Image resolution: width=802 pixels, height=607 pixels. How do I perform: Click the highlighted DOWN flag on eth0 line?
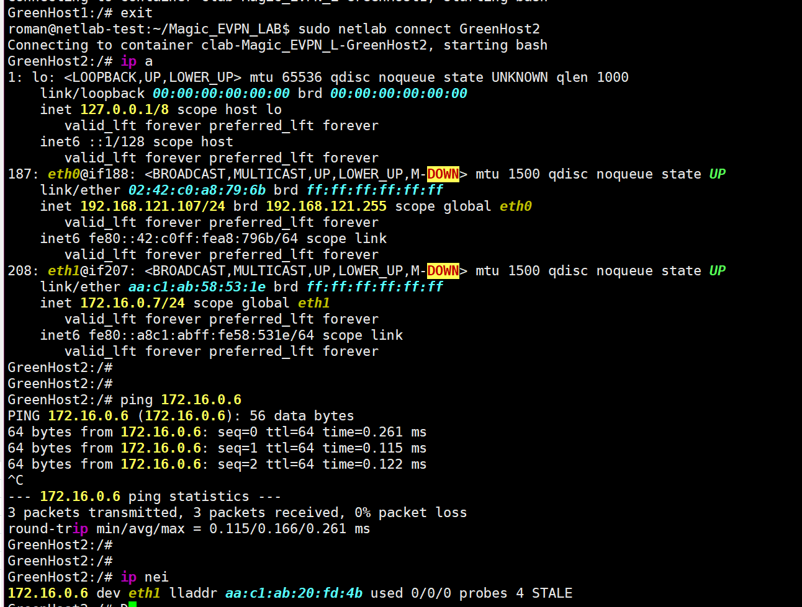[443, 174]
